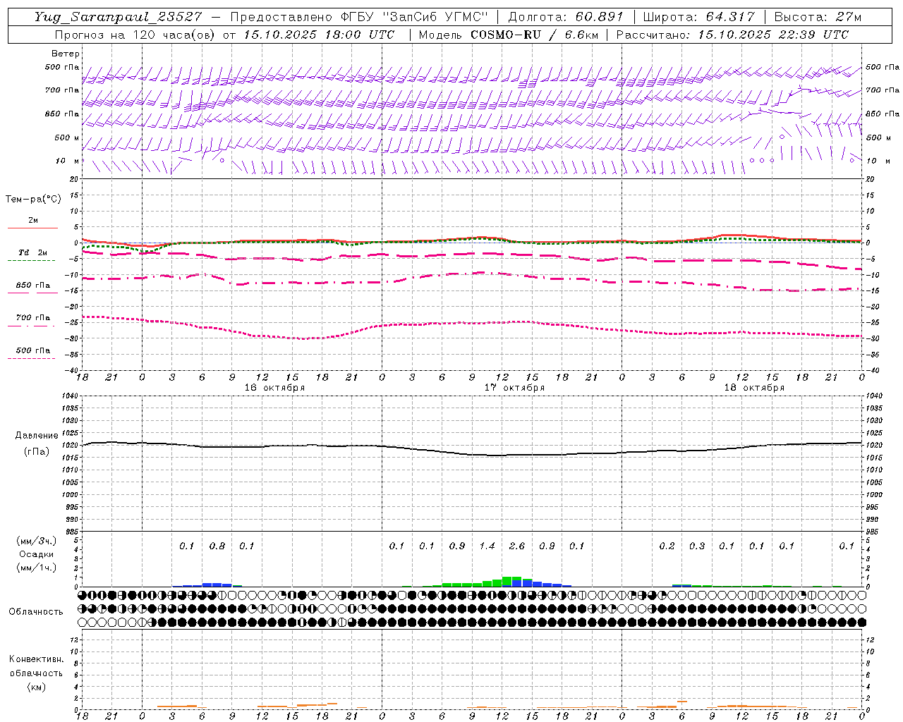This screenshot has width=903, height=722.
Task: Click the Td 2м dew point legend entry
Action: click(33, 252)
